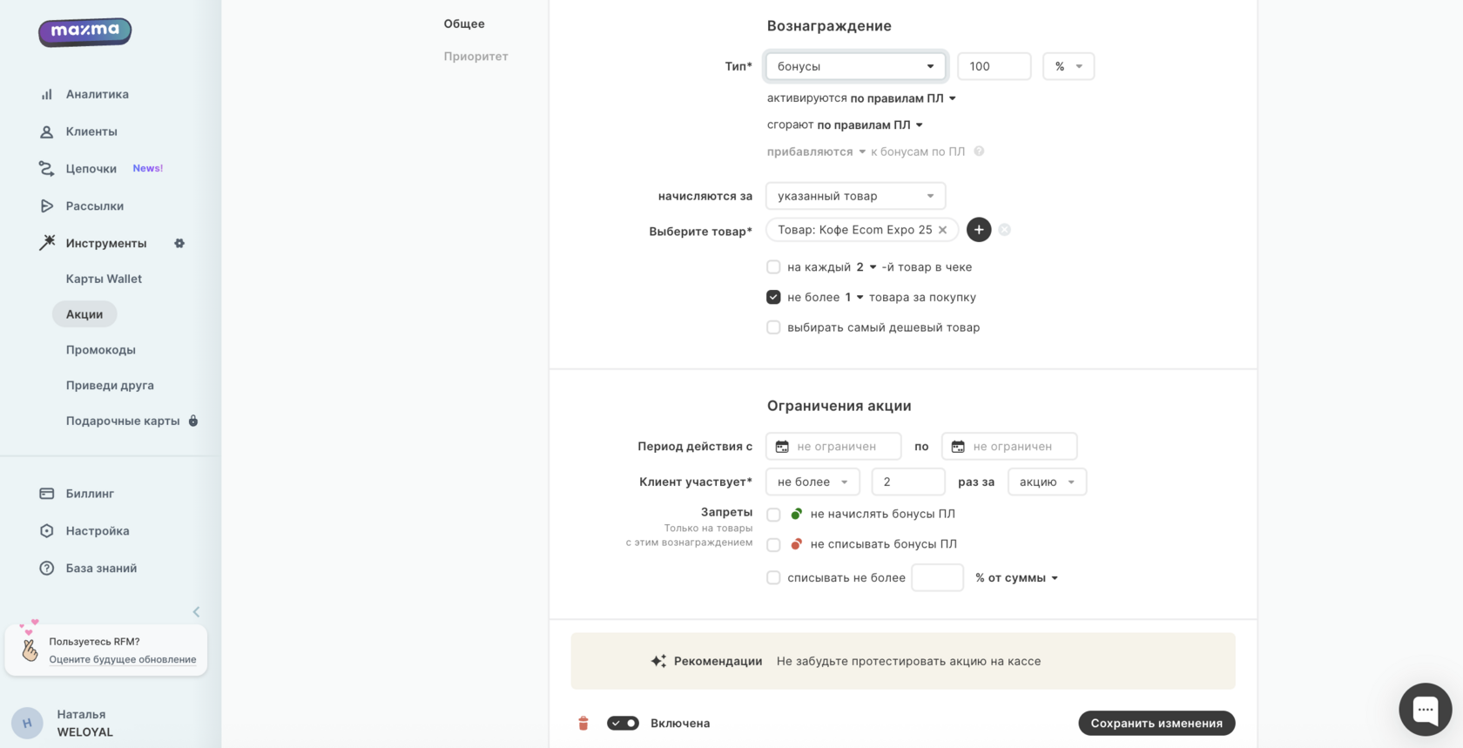Image resolution: width=1463 pixels, height=748 pixels.
Task: Click the help question mark near бонусам по ПЛ
Action: tap(979, 152)
